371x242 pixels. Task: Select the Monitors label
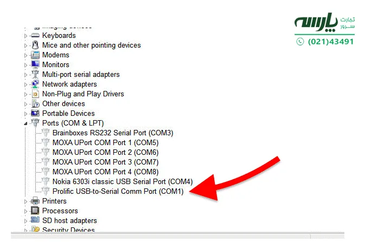(x=56, y=64)
